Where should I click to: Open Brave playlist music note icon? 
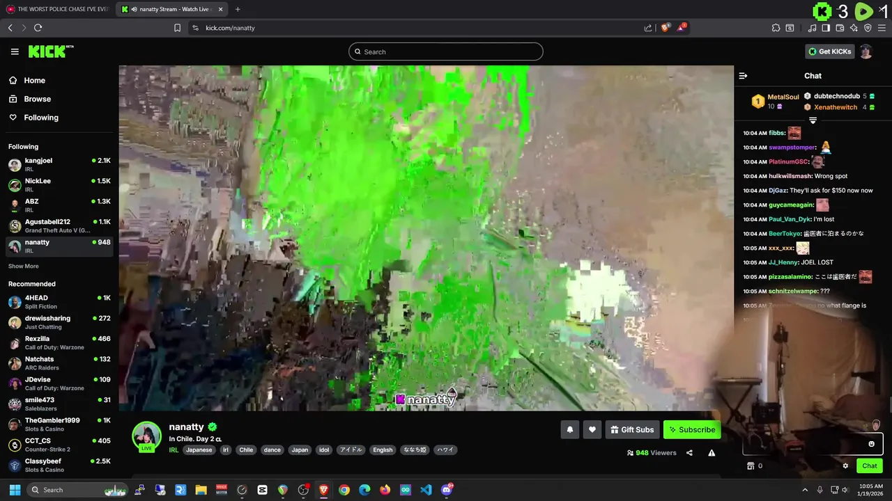(812, 28)
